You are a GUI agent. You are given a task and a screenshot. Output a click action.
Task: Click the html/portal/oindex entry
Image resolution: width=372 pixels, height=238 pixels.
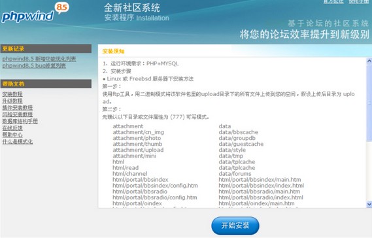click(137, 203)
